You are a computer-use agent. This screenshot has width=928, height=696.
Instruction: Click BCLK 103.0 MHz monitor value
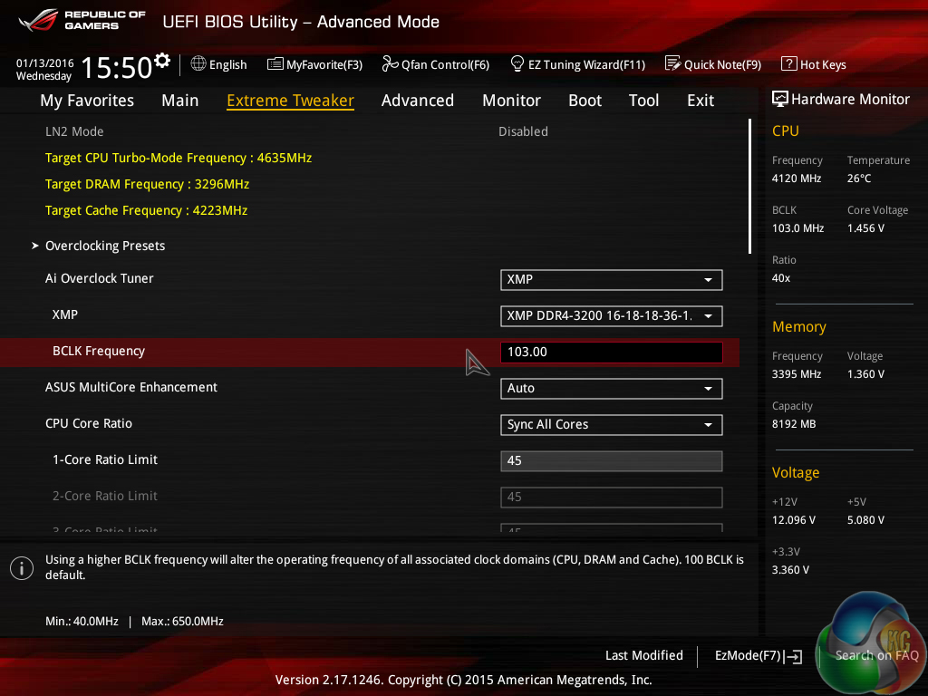[x=797, y=227]
